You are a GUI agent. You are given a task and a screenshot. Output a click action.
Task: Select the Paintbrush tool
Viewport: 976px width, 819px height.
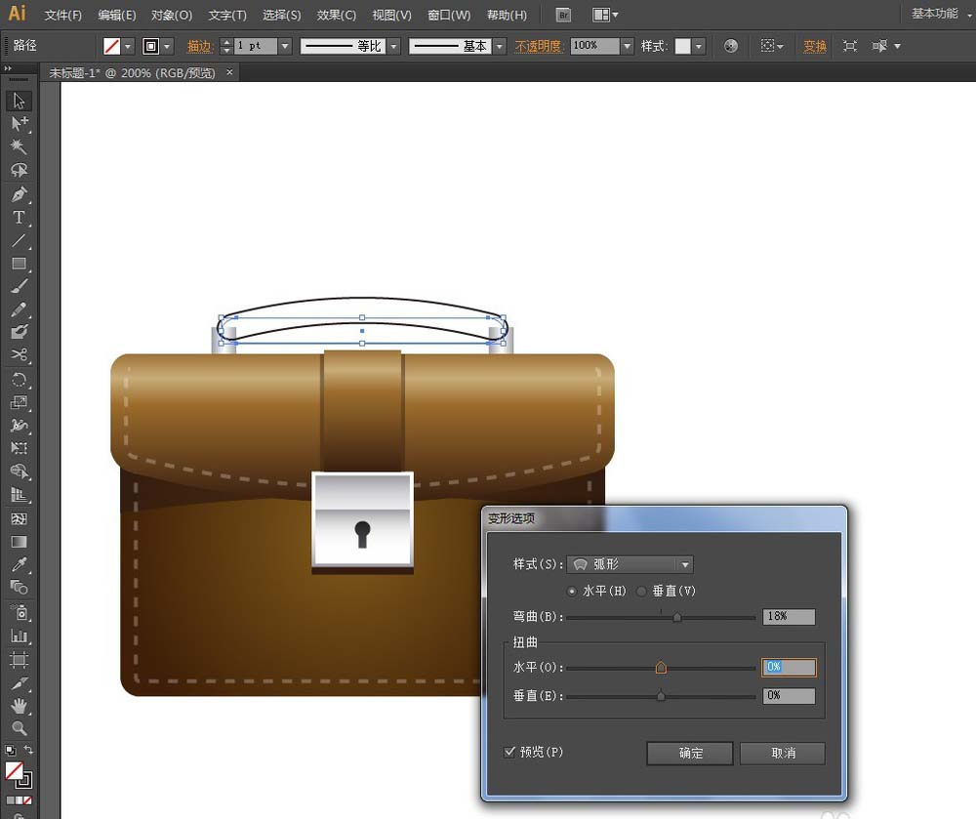coord(19,286)
